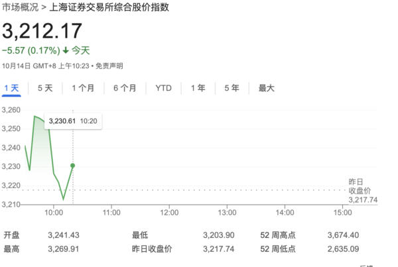This screenshot has width=398, height=267.
Task: Switch to the 5 年 tab
Action: (232, 88)
